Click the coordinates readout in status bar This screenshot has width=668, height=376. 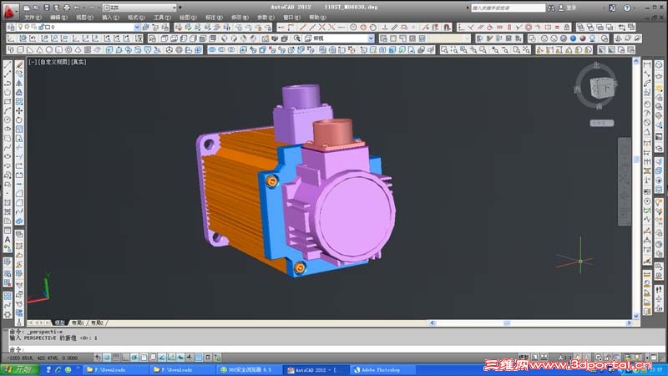(43, 358)
